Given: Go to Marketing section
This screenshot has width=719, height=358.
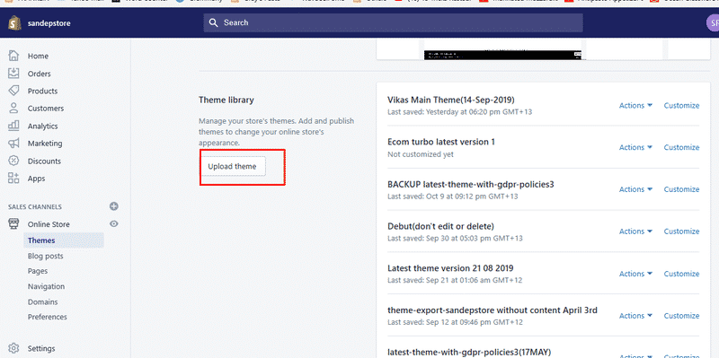Looking at the screenshot, I should pyautogui.click(x=44, y=144).
